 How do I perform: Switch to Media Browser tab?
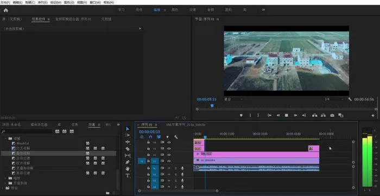39,124
